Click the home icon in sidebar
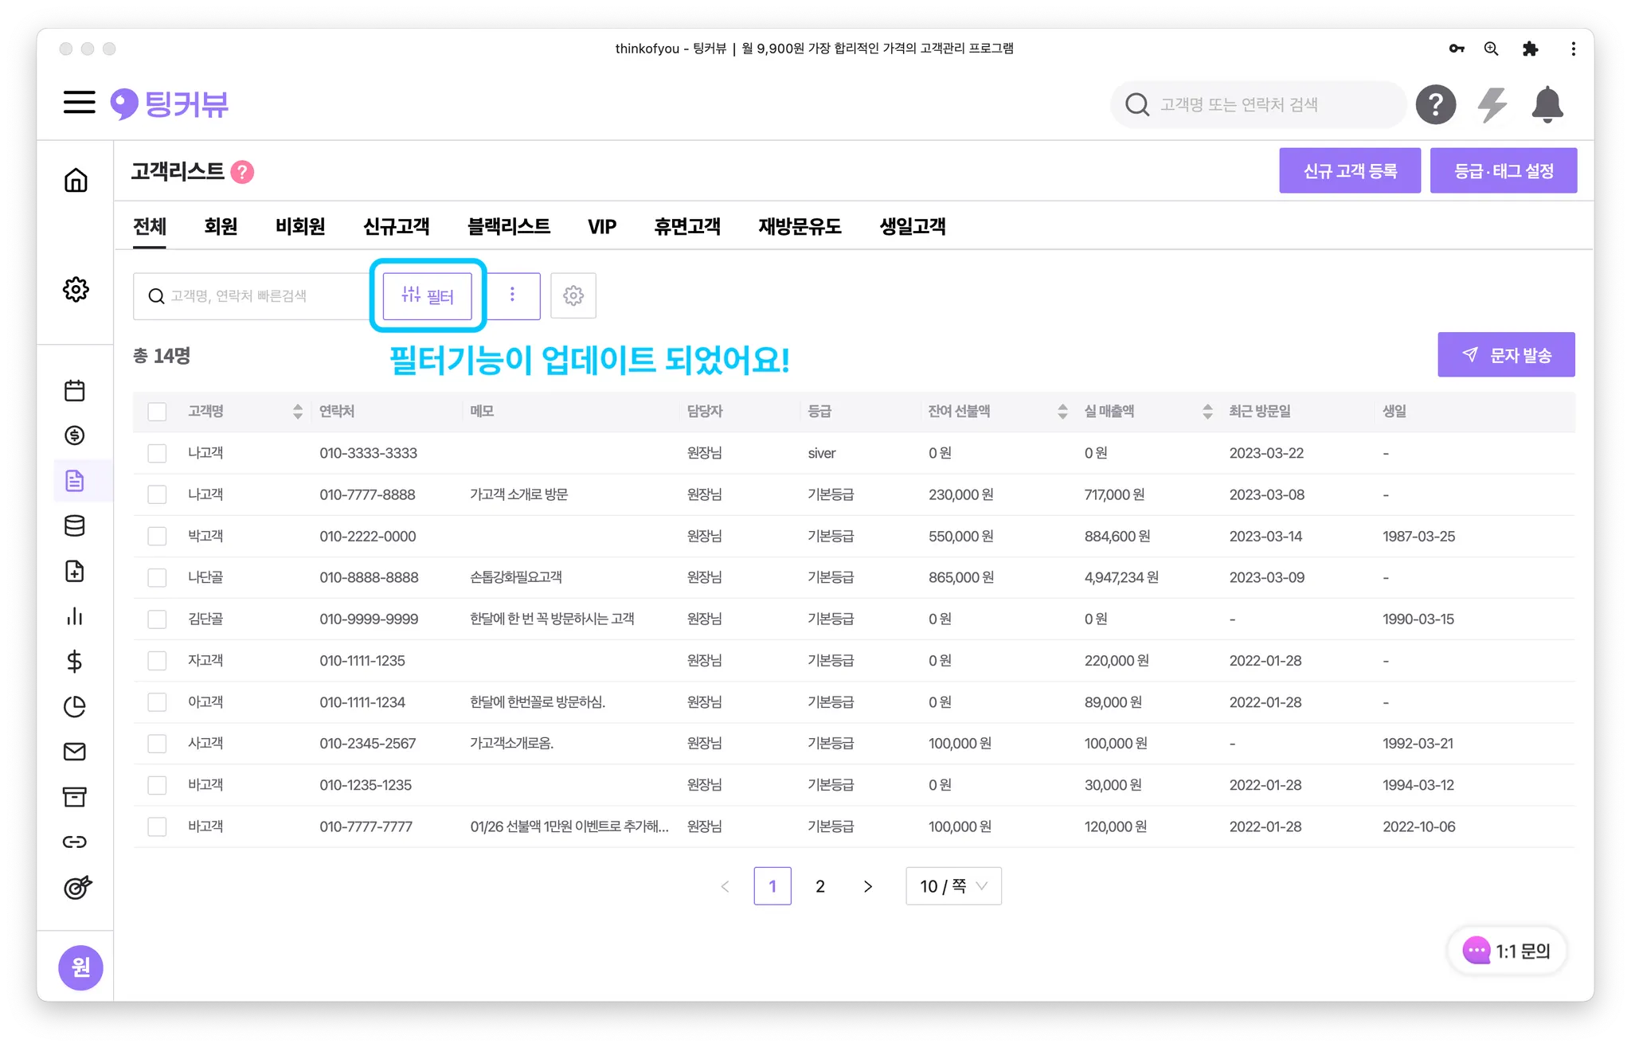The height and width of the screenshot is (1047, 1631). [x=76, y=180]
